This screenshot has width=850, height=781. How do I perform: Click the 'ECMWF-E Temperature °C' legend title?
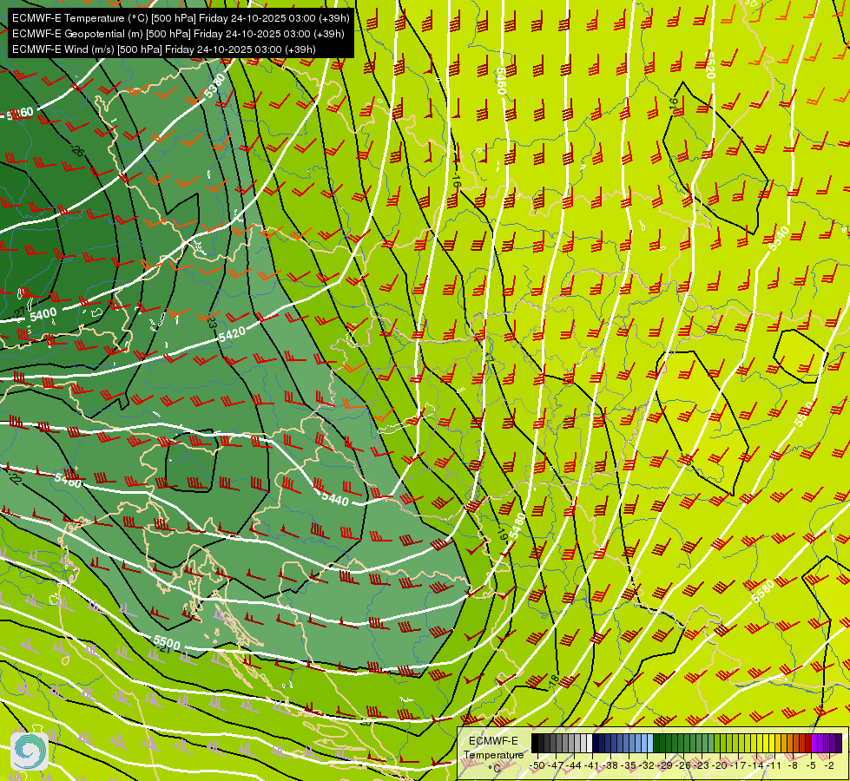tap(493, 754)
